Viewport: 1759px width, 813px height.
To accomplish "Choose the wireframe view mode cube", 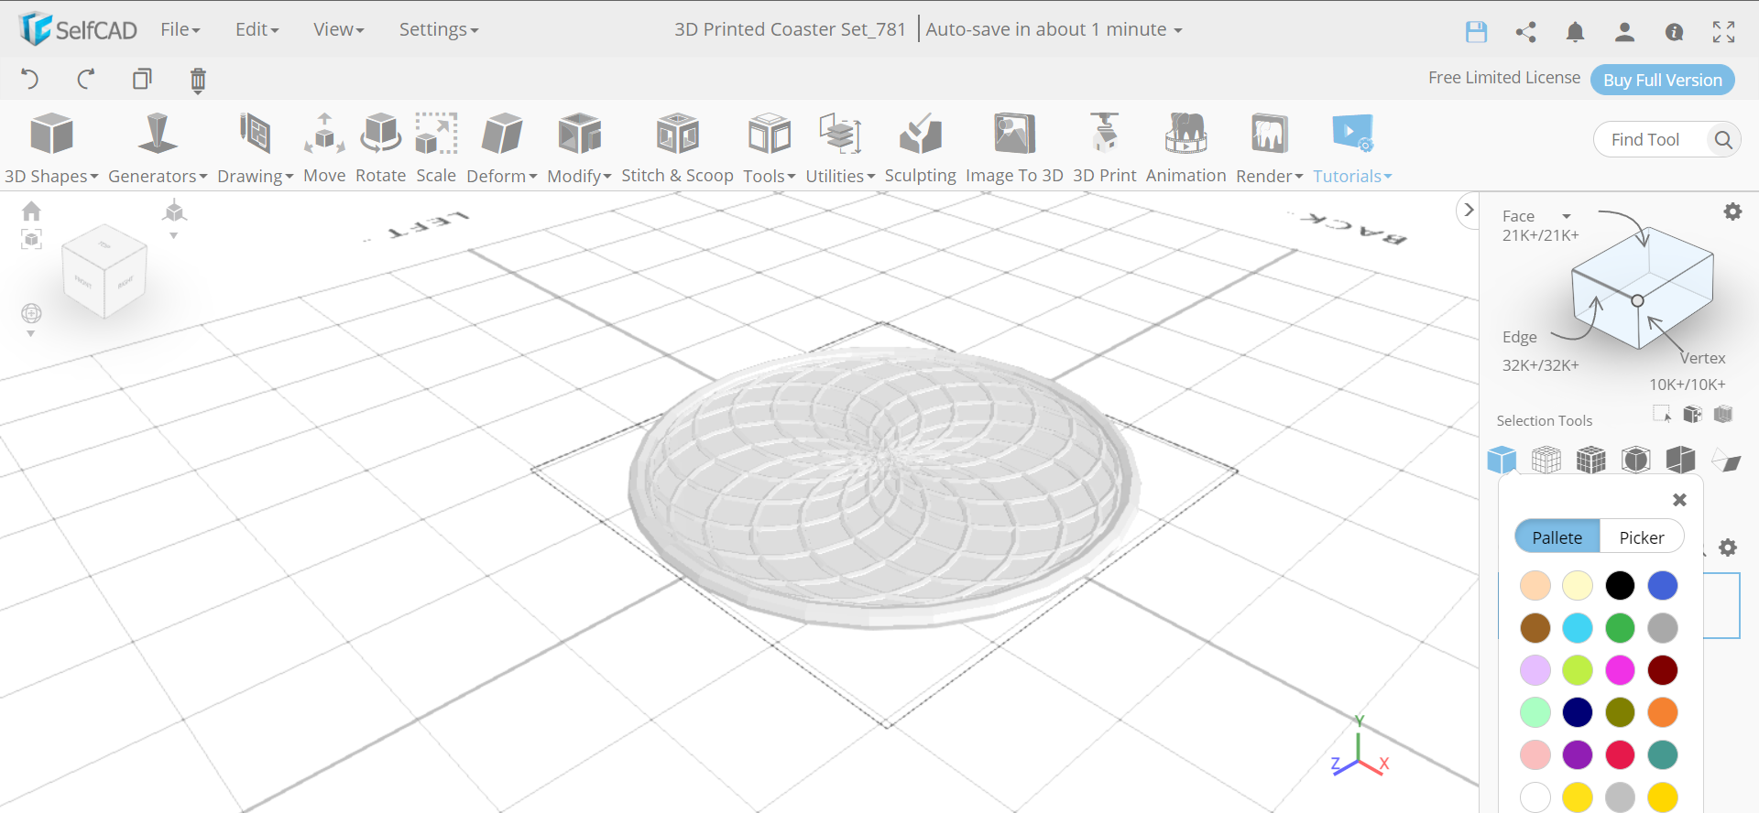I will tap(1546, 459).
